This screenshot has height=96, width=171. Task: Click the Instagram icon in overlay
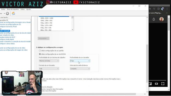pos(48,2)
